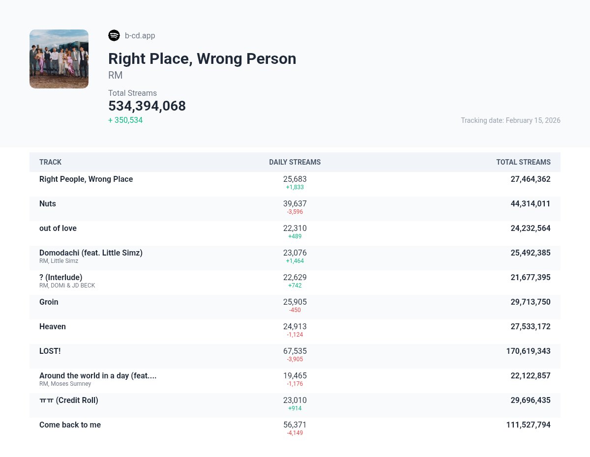The width and height of the screenshot is (590, 457).
Task: Select track Right People, Wrong Place
Action: [x=86, y=179]
